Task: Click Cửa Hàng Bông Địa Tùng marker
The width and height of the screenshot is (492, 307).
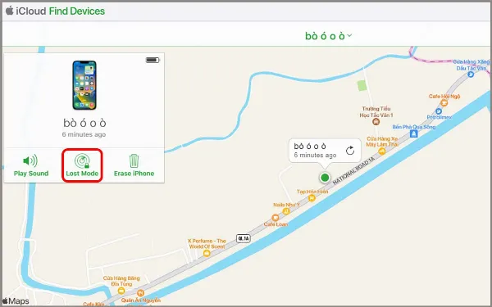Action: pyautogui.click(x=121, y=291)
